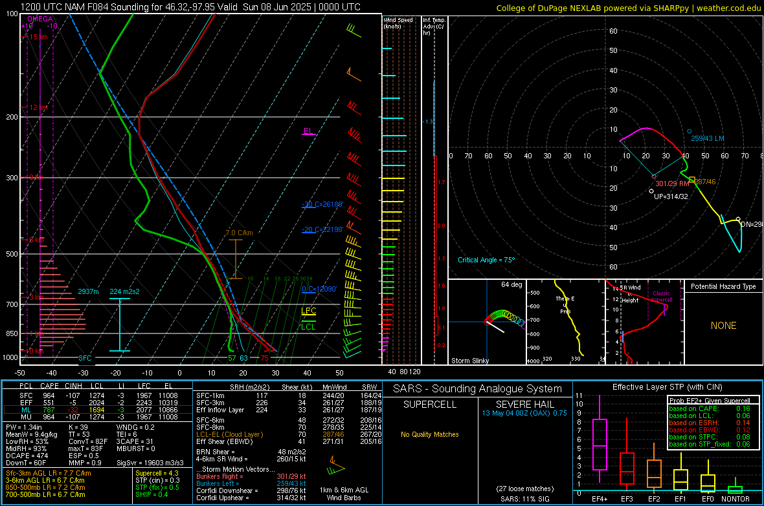Image resolution: width=764 pixels, height=506 pixels.
Task: Click the '64 deg' slinky tilt value
Action: pyautogui.click(x=511, y=284)
